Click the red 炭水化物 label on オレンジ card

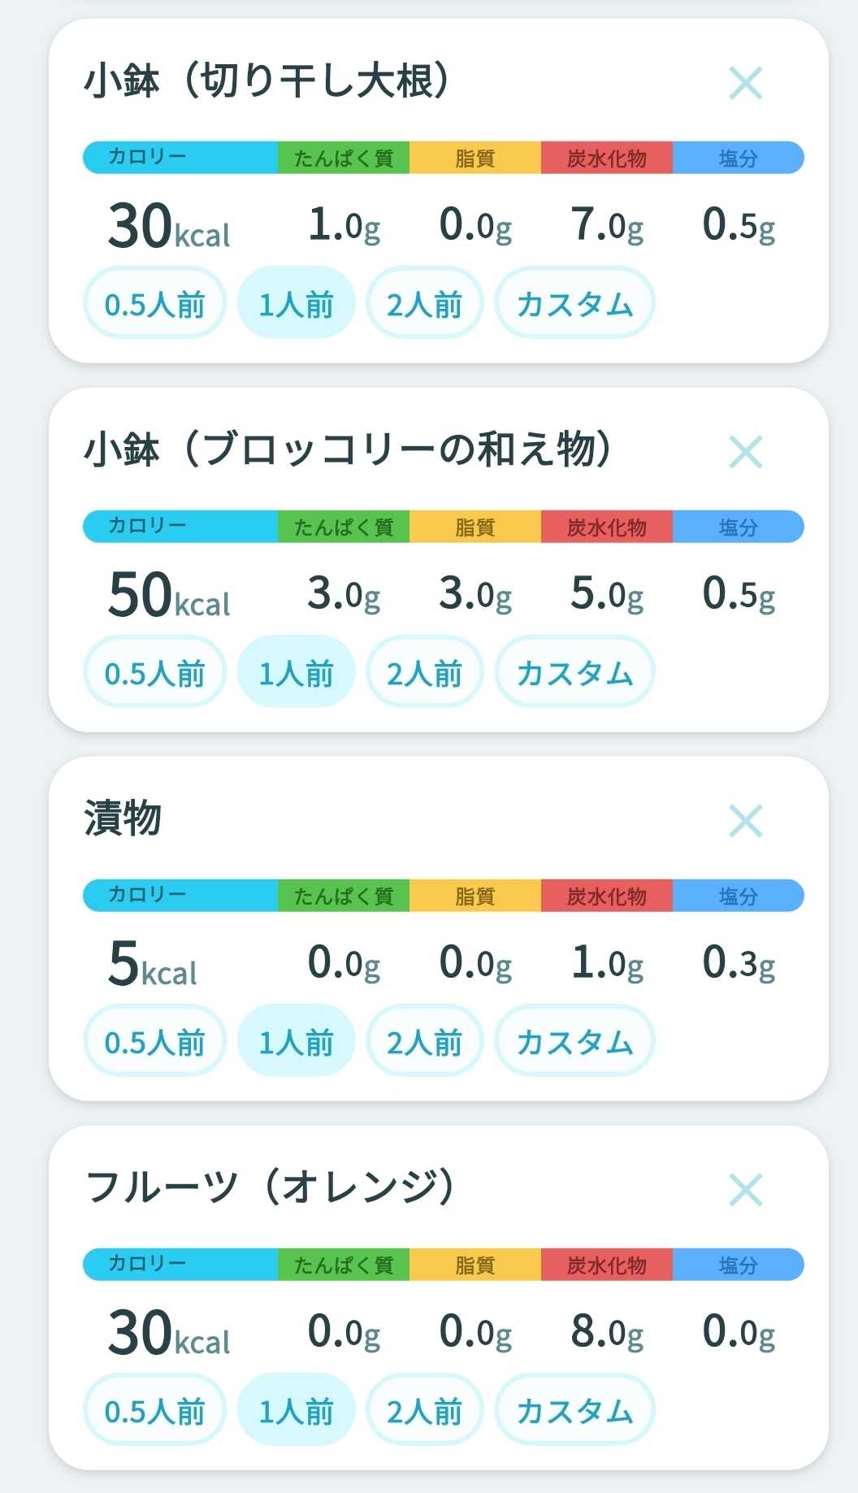(x=607, y=1264)
